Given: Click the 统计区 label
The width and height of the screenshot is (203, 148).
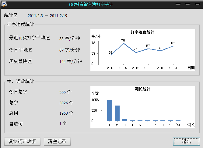Looking at the screenshot, I should click(11, 15).
